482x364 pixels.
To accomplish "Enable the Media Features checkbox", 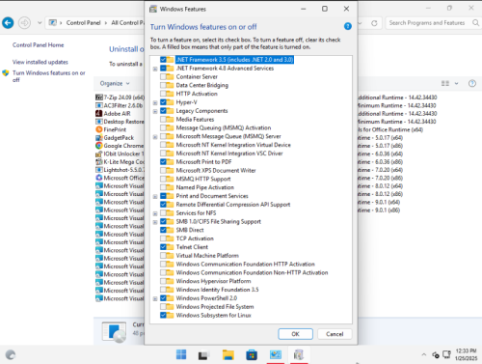I will [x=163, y=120].
